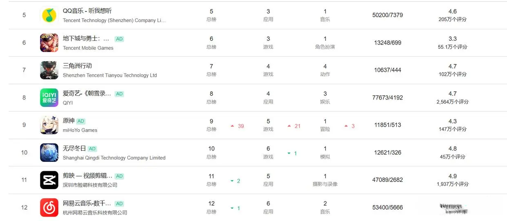Screen dimensions: 507x221
Task: Open the QQ音乐 - 听我想听 title link
Action: (87, 11)
